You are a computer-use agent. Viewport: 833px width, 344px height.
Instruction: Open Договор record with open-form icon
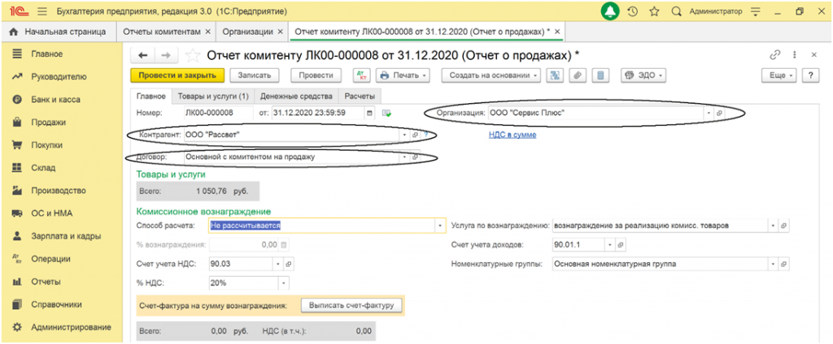click(416, 157)
